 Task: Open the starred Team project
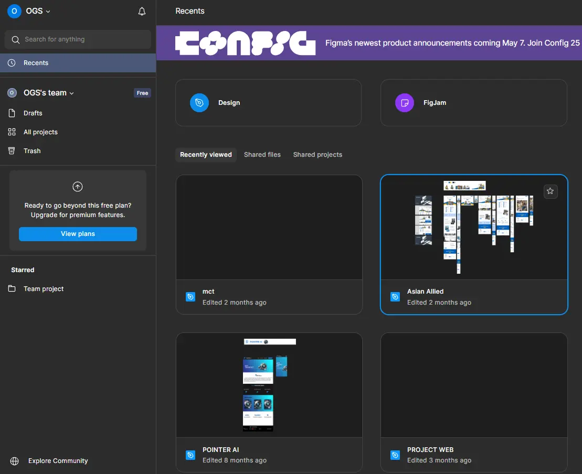click(78, 289)
